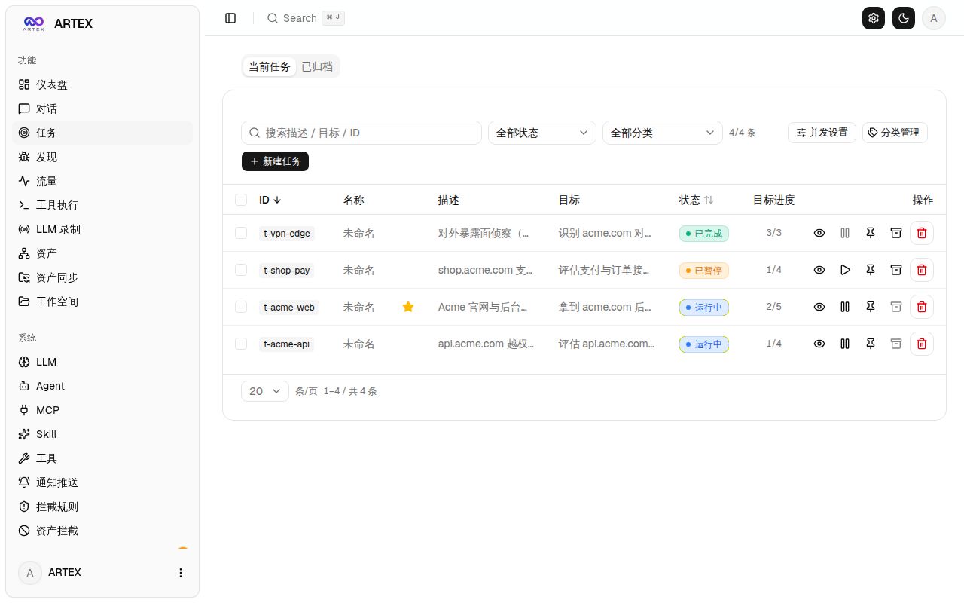Open 分类管理
Image resolution: width=964 pixels, height=603 pixels.
click(x=895, y=133)
